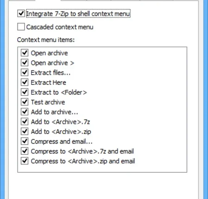Uncheck the 'Add to <Archive>.zip' checkbox
Screen dimensions: 208x199
[25, 132]
